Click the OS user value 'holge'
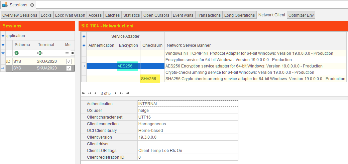This screenshot has height=164, width=348. [188, 110]
